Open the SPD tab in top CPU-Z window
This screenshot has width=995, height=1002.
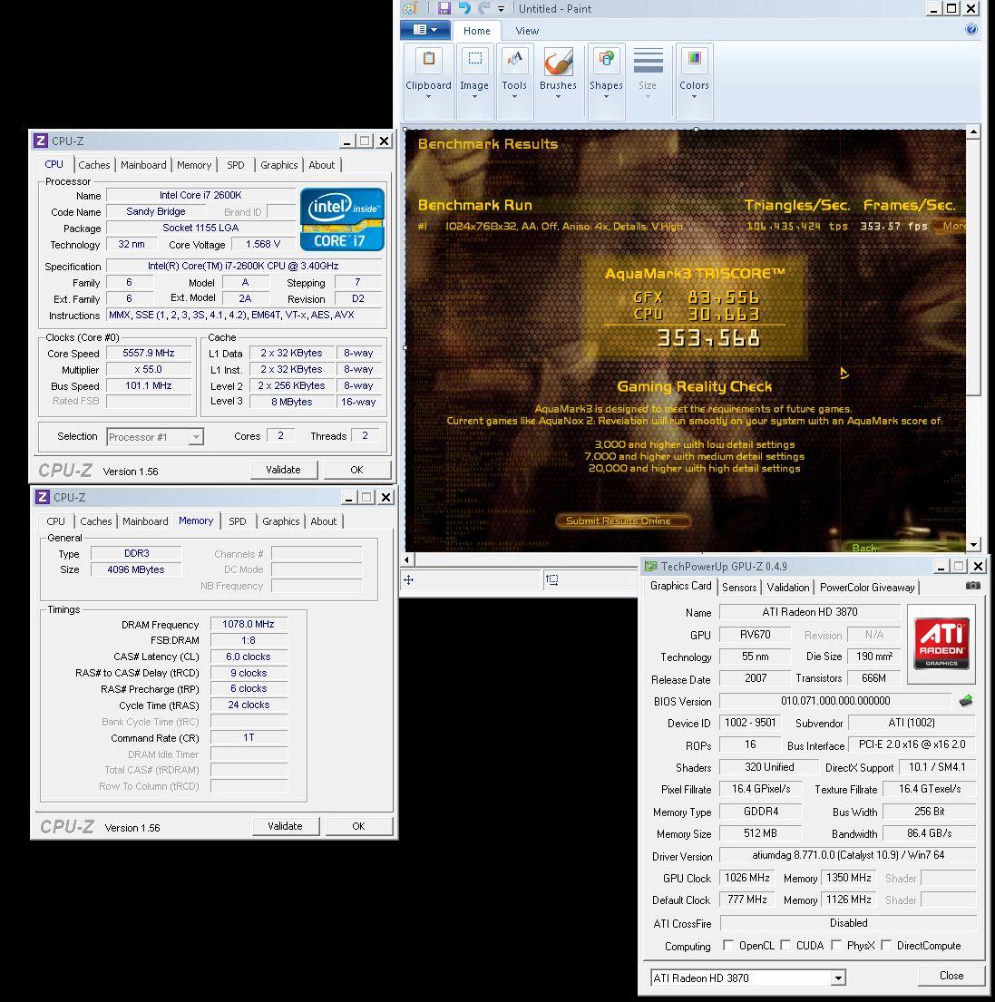tap(235, 165)
